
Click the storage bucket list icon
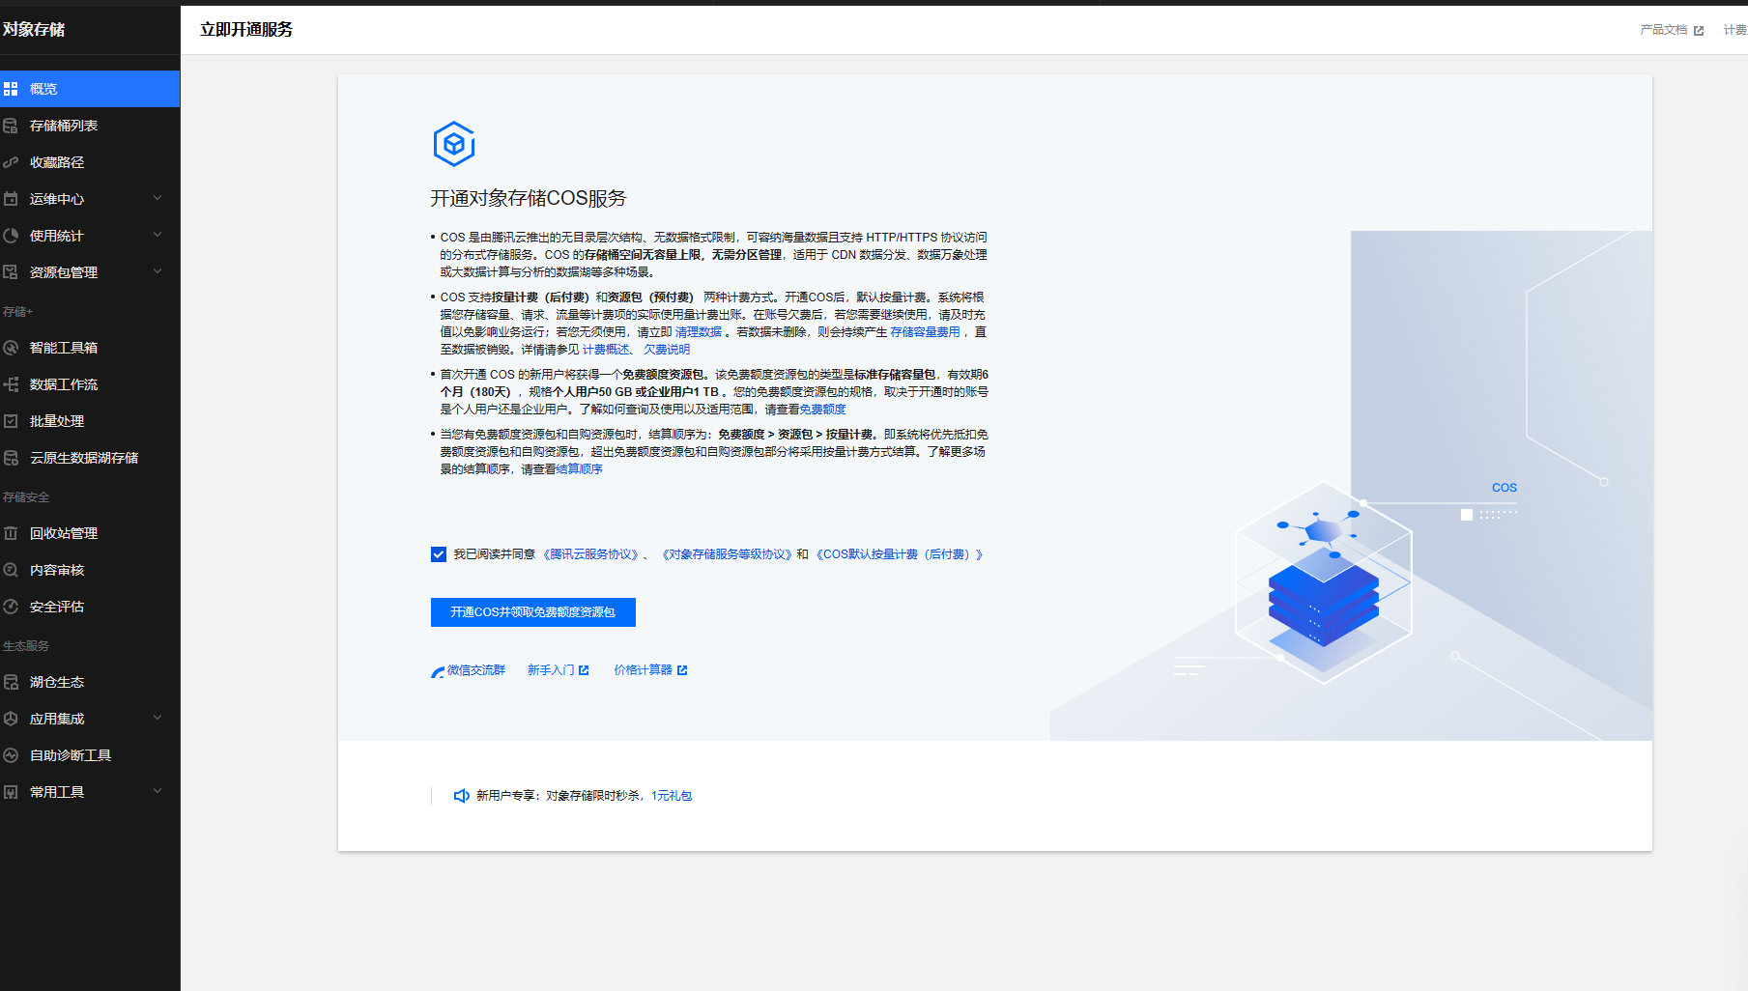[11, 126]
